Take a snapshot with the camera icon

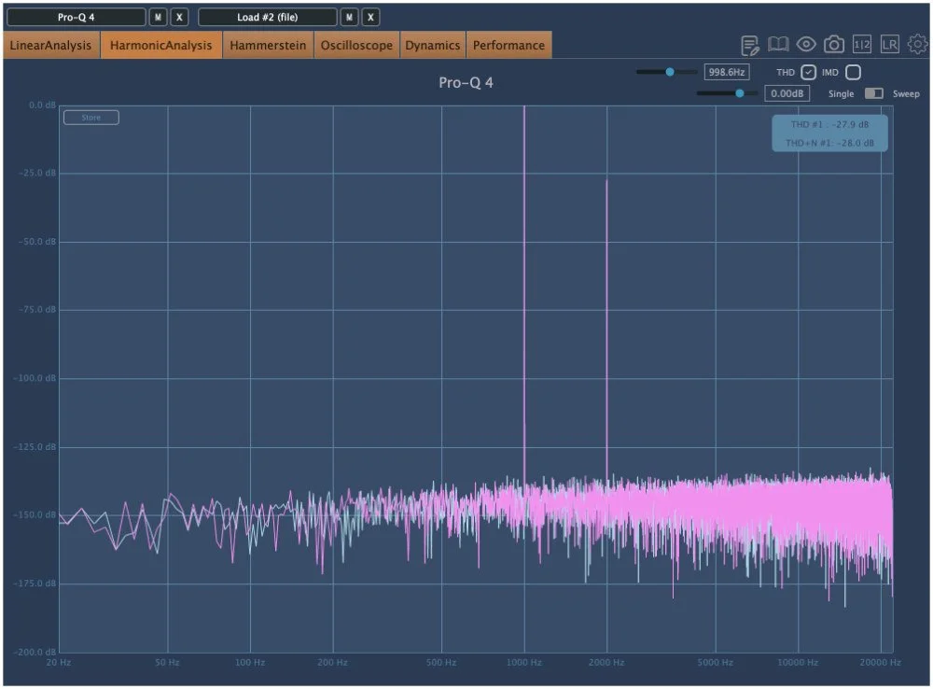tap(833, 43)
